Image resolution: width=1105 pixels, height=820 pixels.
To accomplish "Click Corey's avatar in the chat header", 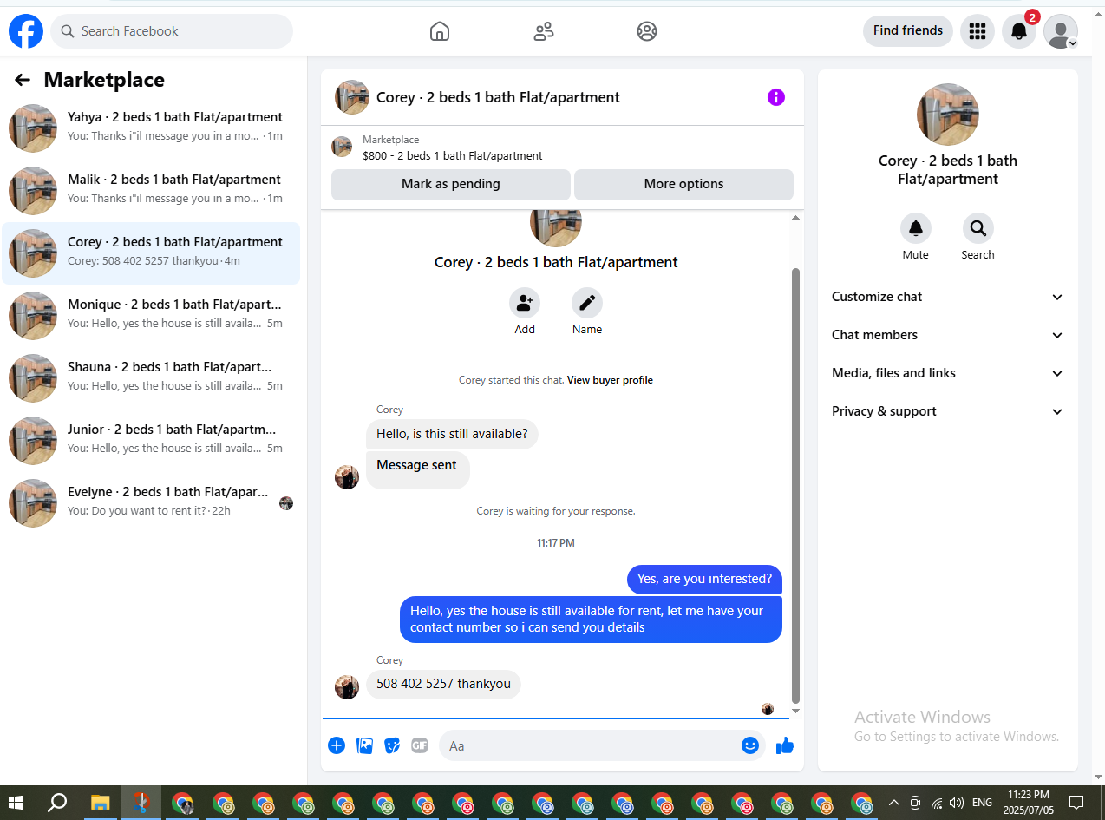I will click(x=352, y=97).
